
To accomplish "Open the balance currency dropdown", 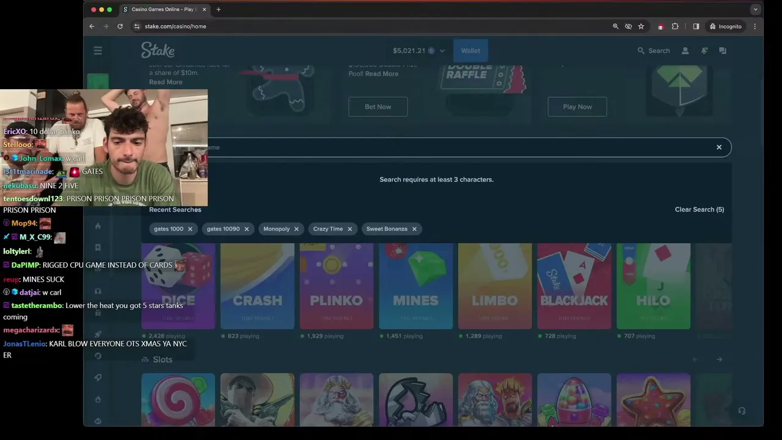I will point(418,51).
